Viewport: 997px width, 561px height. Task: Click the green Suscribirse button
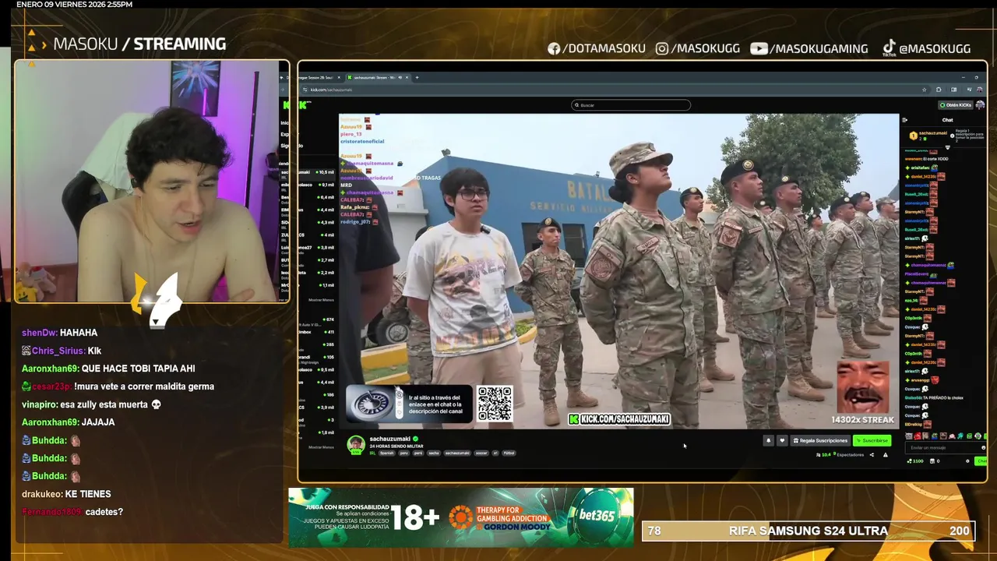872,440
